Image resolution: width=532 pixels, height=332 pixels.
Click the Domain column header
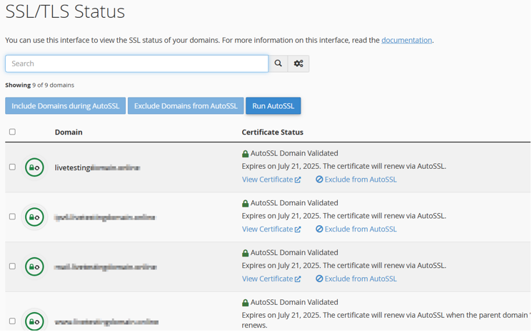click(x=69, y=133)
